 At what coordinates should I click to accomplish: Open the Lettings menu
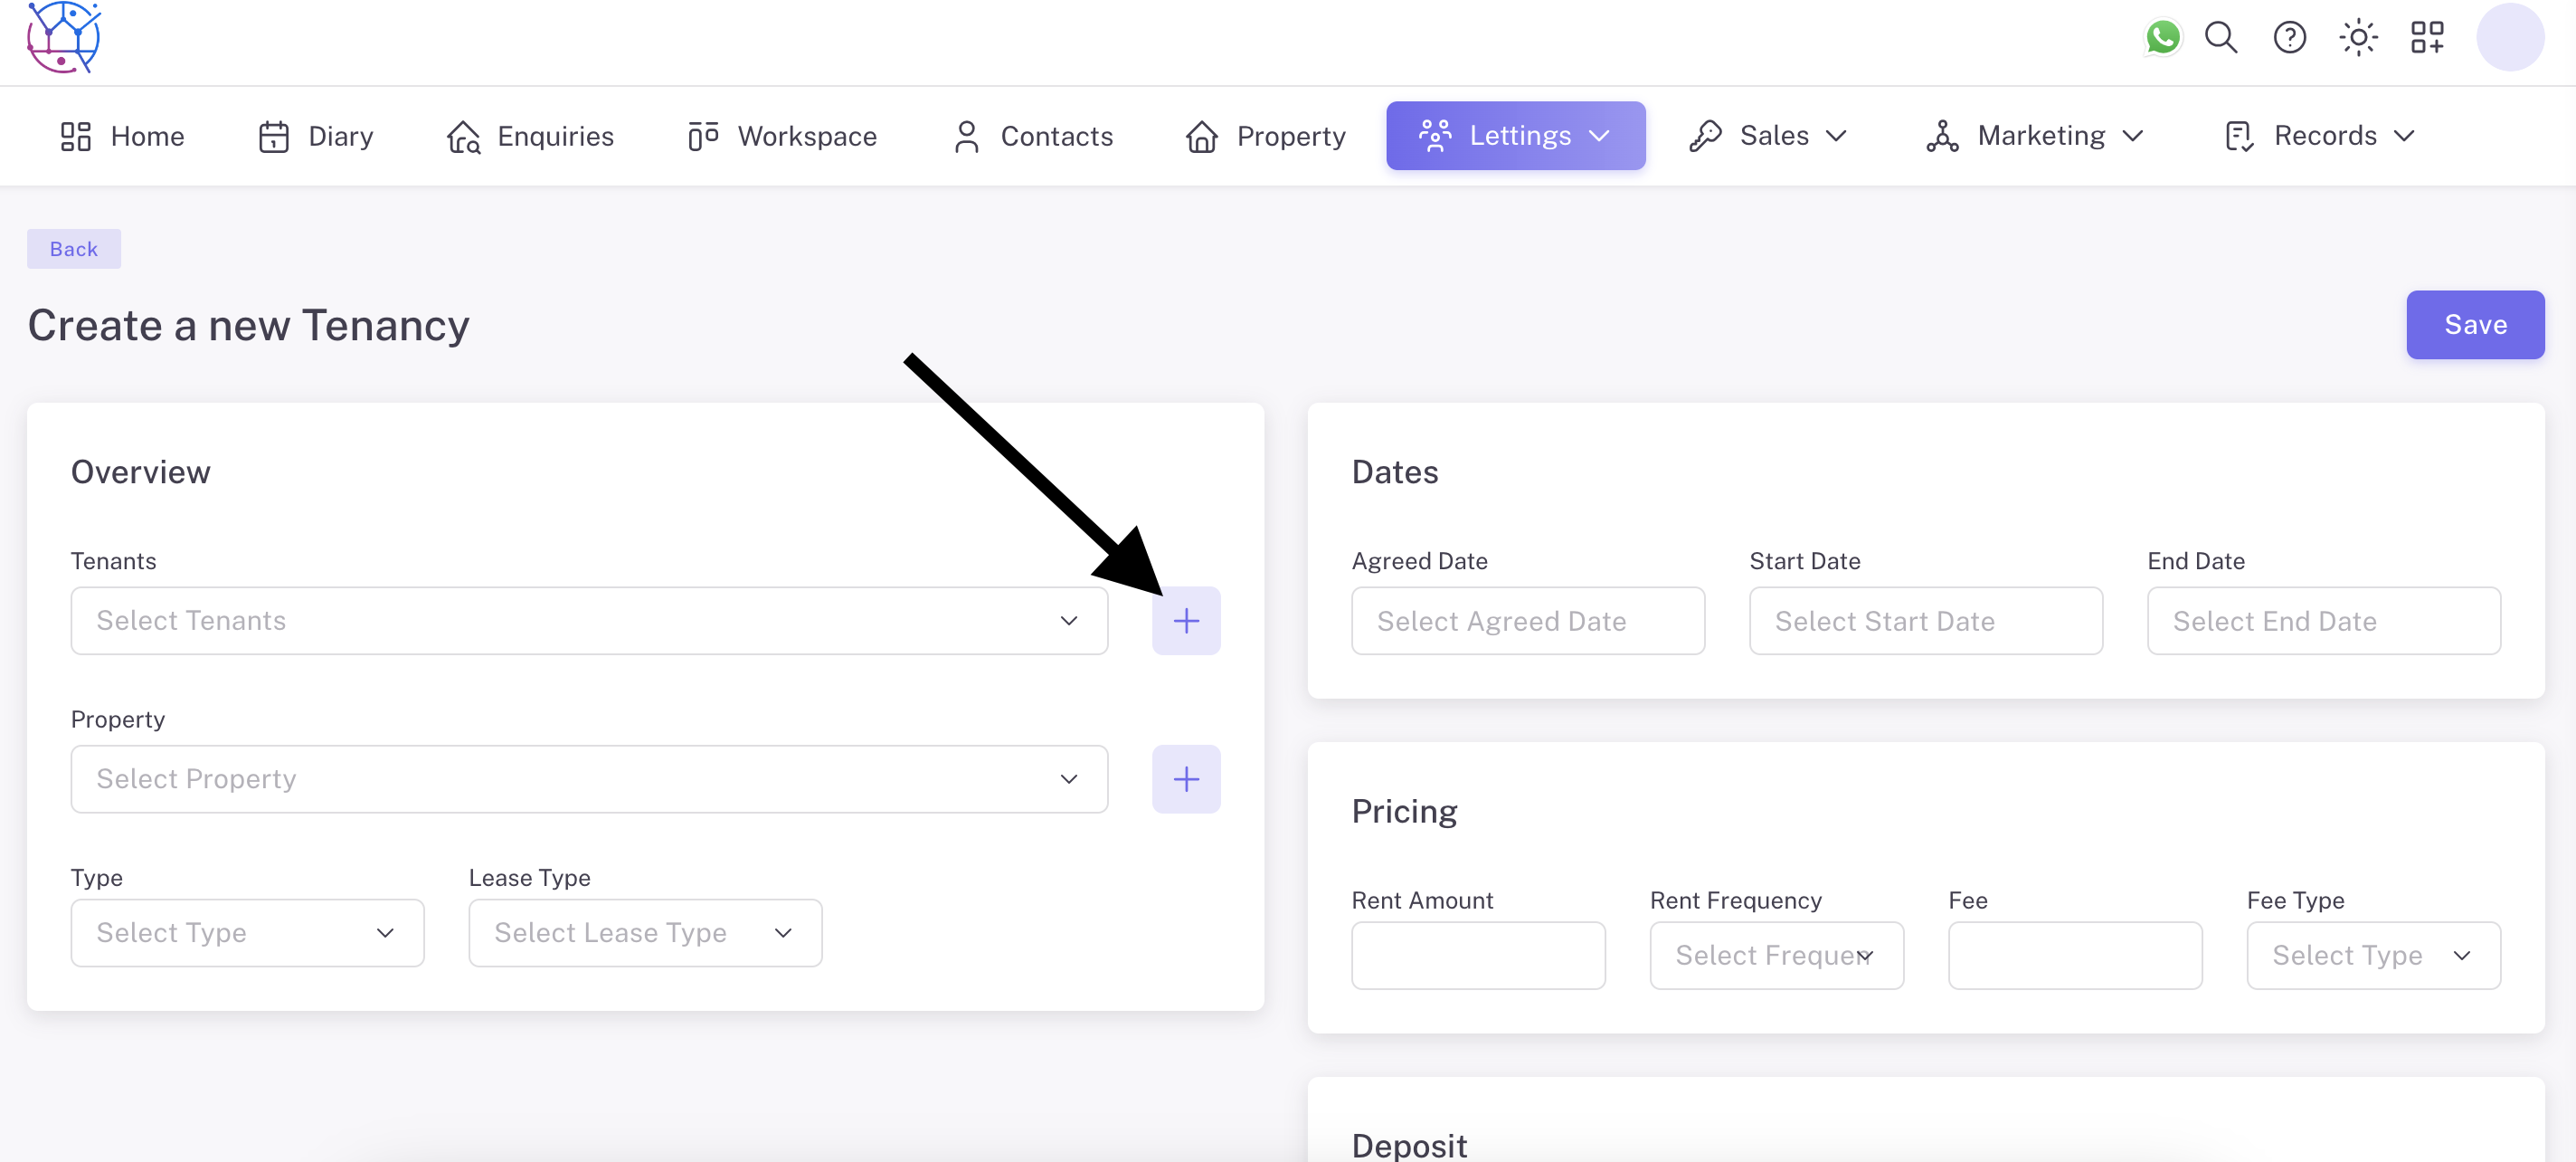coord(1515,136)
